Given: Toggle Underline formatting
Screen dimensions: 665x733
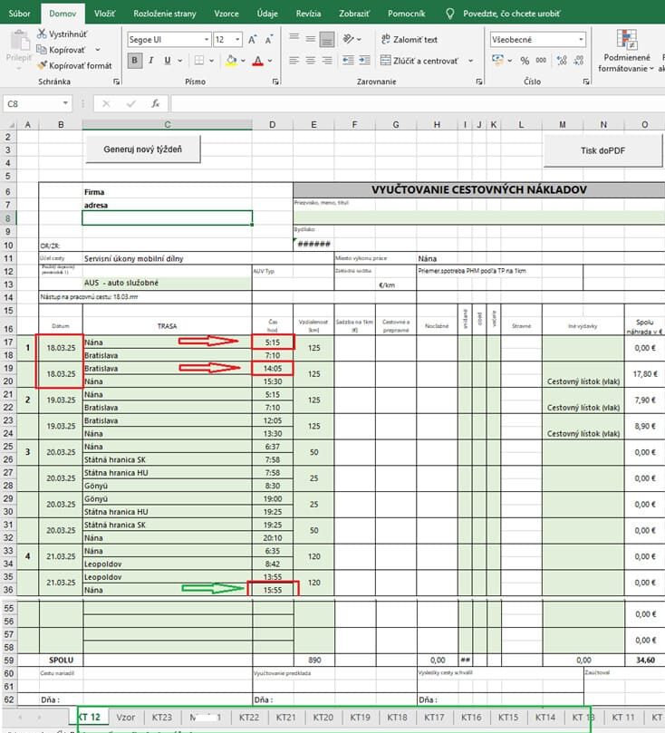Looking at the screenshot, I should (168, 61).
